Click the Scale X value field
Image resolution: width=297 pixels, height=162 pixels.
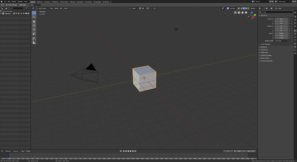(281, 33)
